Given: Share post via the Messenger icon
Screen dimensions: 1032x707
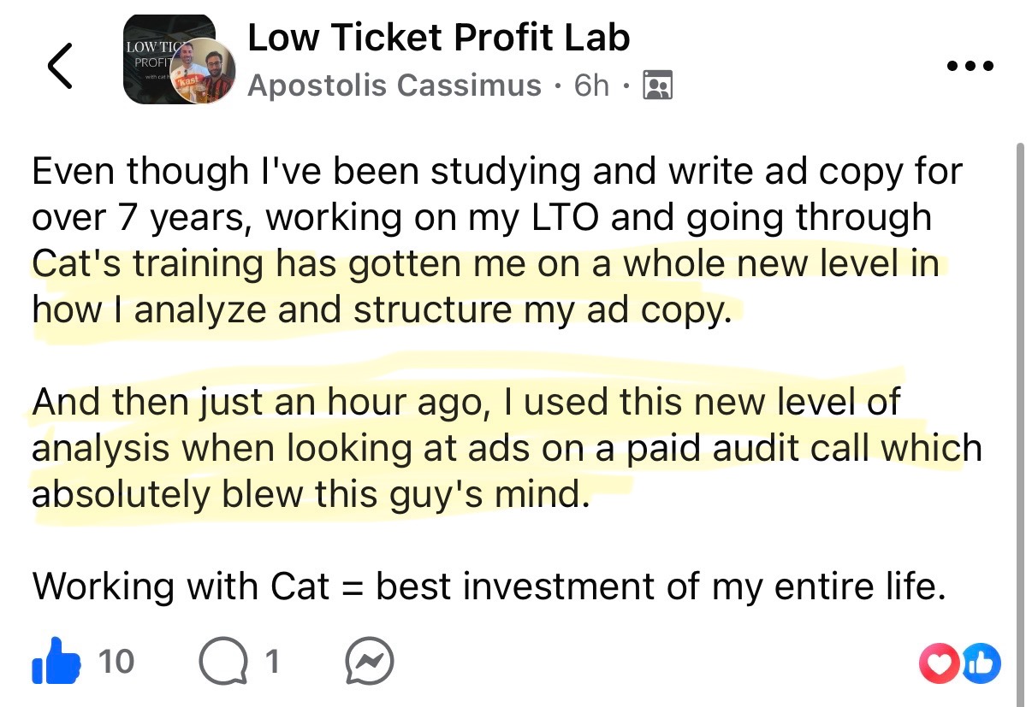Looking at the screenshot, I should 370,661.
